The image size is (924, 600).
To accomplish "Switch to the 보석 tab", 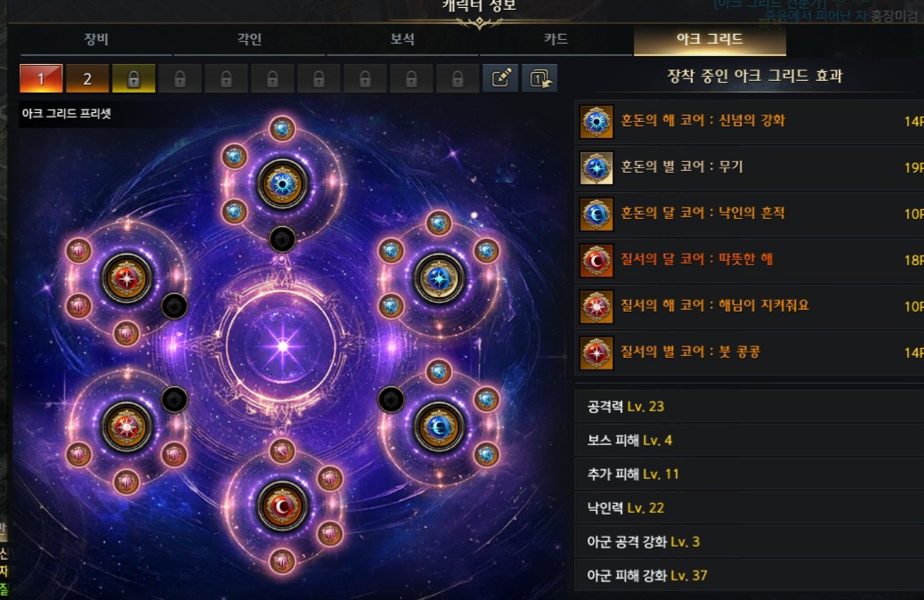I will point(402,39).
